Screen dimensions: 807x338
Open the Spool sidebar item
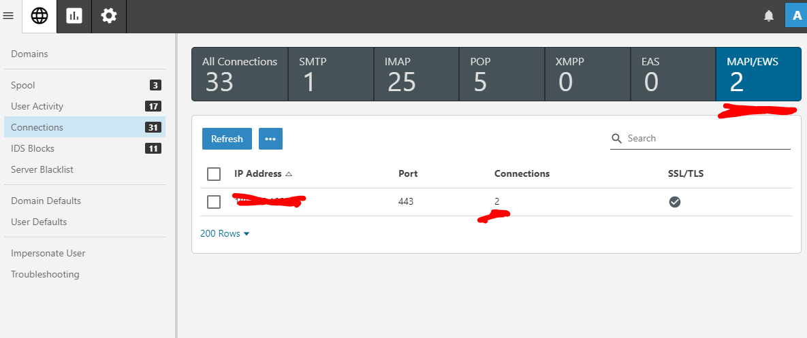point(23,85)
